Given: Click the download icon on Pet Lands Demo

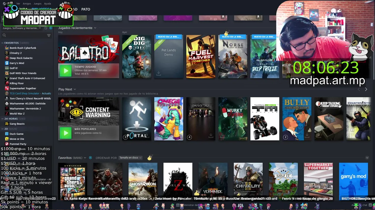Looking at the screenshot, I should [158, 73].
